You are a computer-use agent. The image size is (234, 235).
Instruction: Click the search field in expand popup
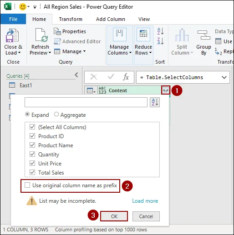[86, 102]
